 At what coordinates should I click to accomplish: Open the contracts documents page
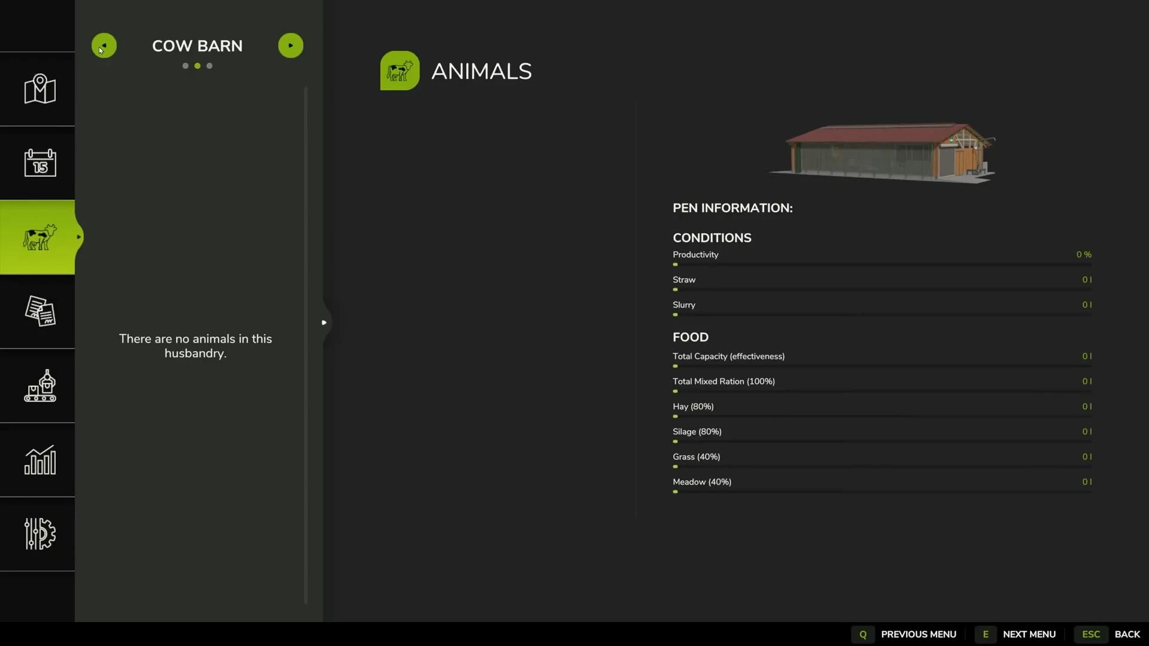pyautogui.click(x=39, y=311)
